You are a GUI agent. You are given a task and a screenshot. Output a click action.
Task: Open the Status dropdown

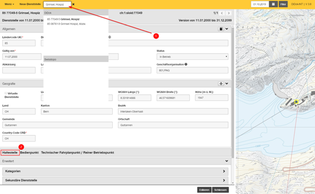(193, 57)
